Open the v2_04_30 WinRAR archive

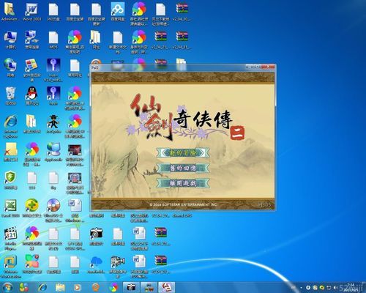click(182, 12)
